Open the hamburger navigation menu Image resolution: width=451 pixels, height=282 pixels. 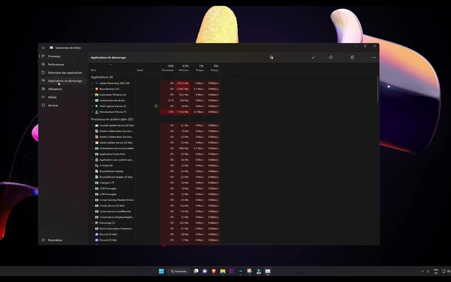pos(43,48)
